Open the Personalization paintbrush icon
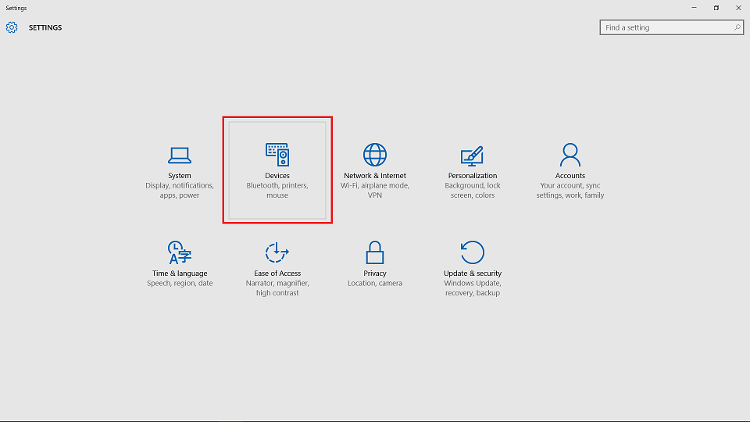The height and width of the screenshot is (422, 750). (x=472, y=156)
